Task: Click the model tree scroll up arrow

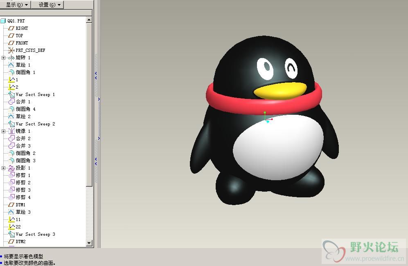Action: (x=89, y=20)
